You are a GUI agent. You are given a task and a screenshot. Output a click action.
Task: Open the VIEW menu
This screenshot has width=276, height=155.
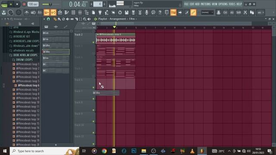(214, 4)
